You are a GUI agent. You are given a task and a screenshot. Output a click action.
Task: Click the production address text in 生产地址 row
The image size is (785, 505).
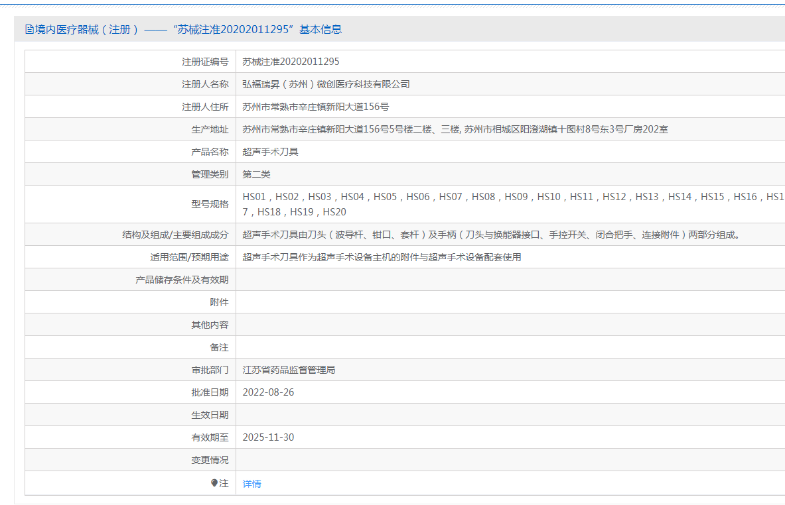click(455, 129)
